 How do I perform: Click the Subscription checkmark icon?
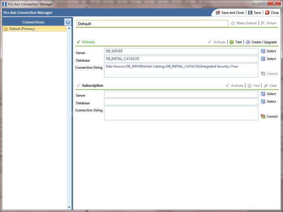78,86
